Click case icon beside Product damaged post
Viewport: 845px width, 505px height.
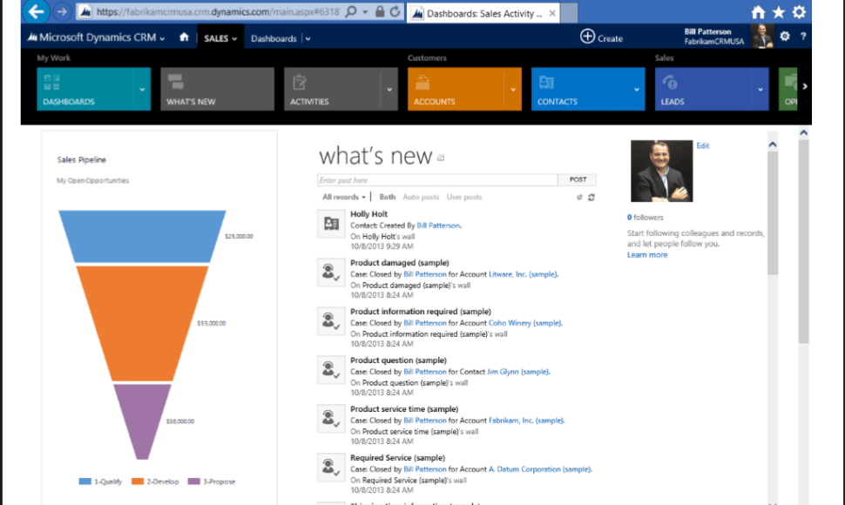[x=331, y=273]
